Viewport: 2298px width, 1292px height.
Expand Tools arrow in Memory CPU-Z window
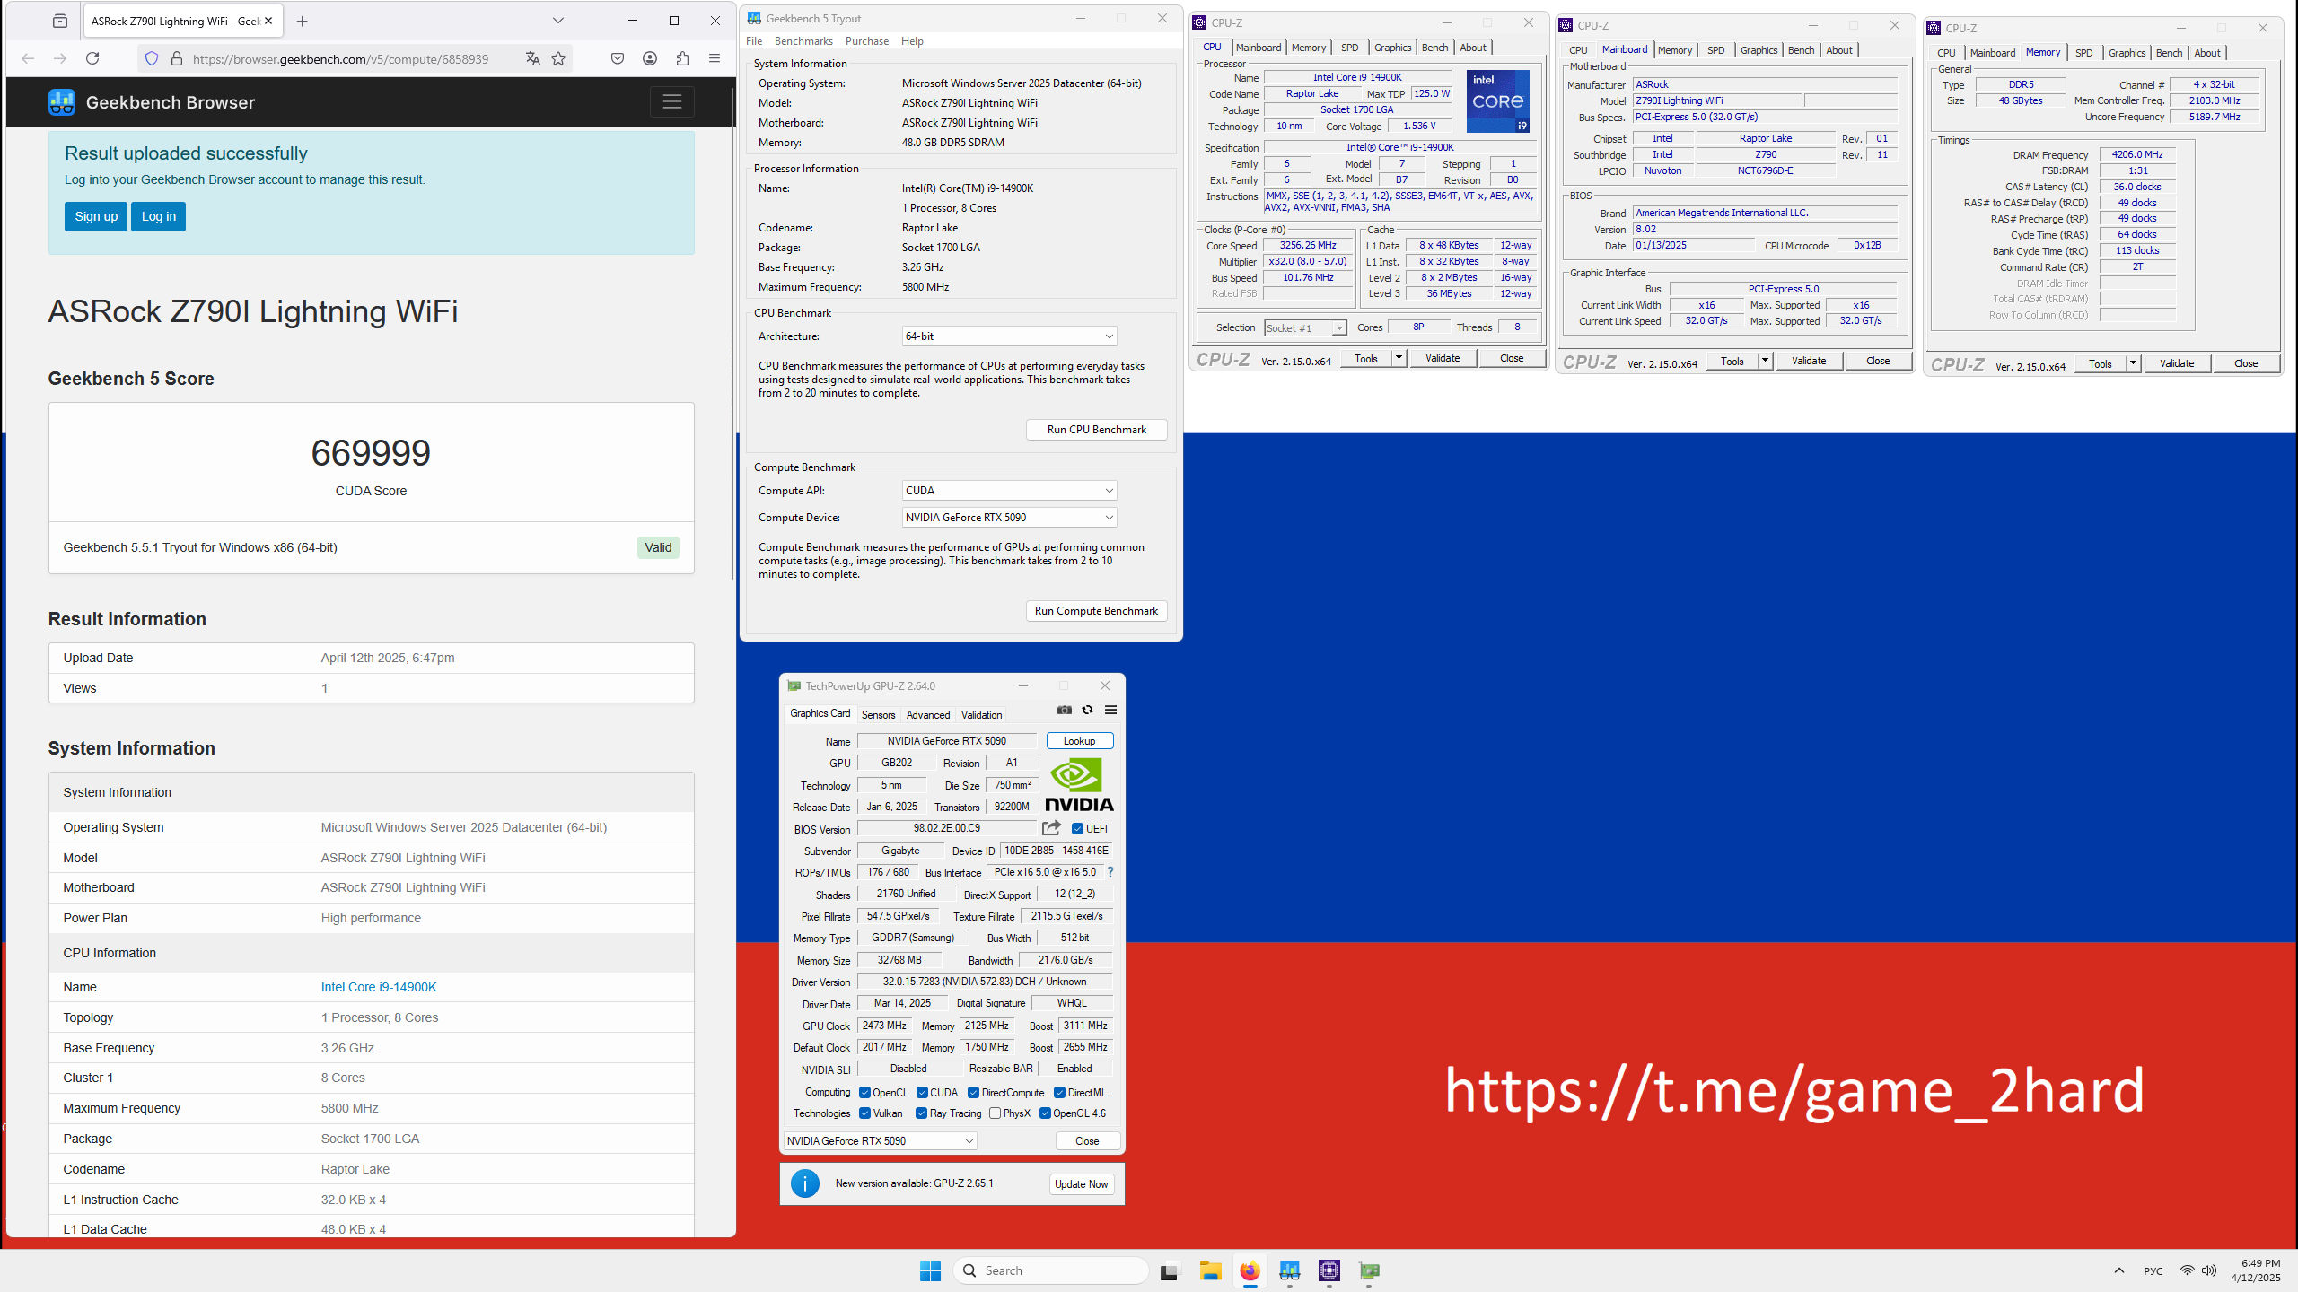point(2132,363)
